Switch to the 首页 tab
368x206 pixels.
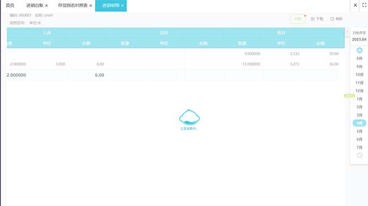coord(10,6)
